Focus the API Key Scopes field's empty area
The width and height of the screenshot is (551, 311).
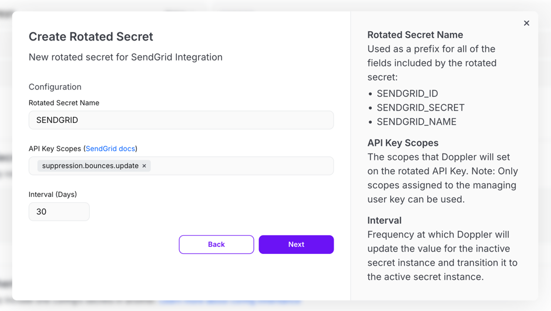pyautogui.click(x=241, y=166)
